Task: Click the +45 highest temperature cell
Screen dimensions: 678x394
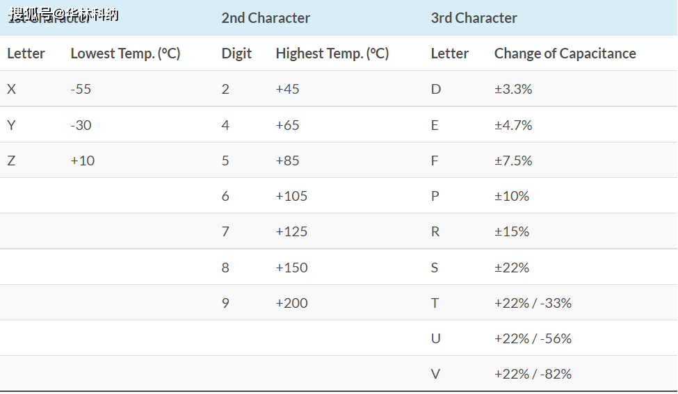Action: pyautogui.click(x=287, y=89)
